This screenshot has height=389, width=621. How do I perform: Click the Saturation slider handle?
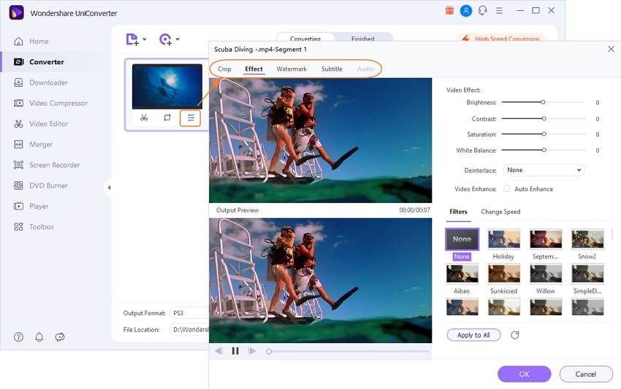(x=544, y=134)
